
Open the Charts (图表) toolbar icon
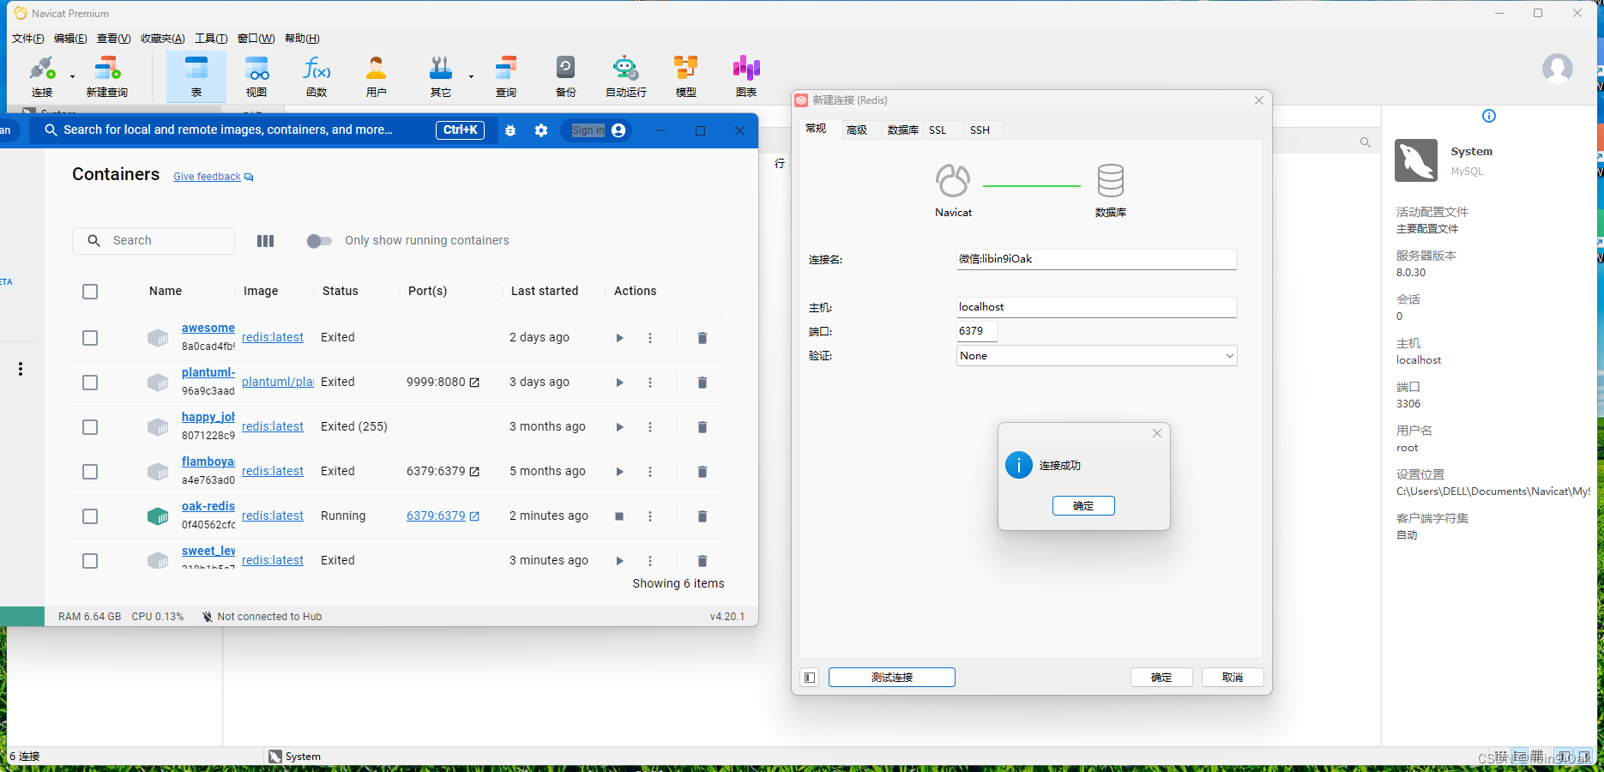(x=746, y=76)
